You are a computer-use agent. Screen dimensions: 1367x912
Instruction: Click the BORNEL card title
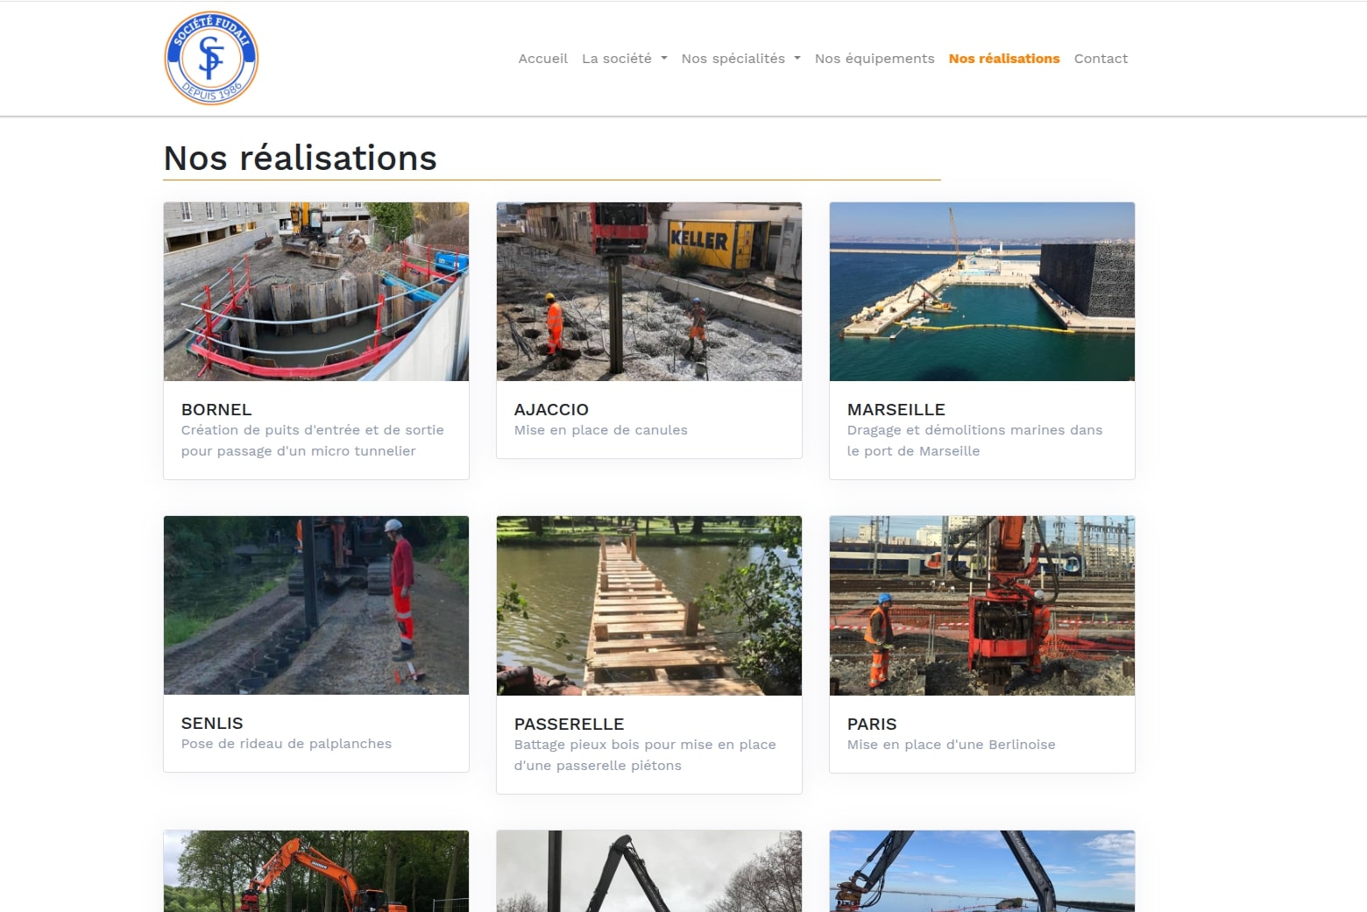pyautogui.click(x=216, y=409)
